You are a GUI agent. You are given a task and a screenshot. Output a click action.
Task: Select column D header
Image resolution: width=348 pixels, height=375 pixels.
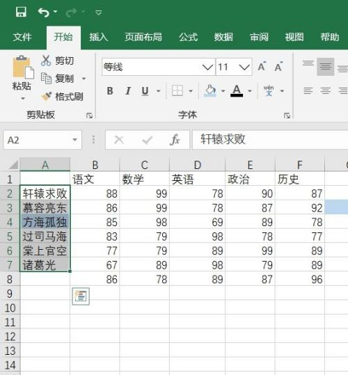pos(198,165)
